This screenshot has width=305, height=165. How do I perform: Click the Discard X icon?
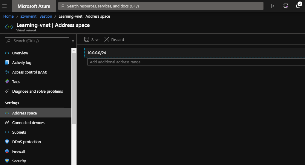107,39
